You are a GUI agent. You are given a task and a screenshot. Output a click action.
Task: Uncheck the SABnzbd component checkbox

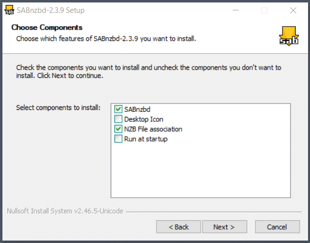tap(118, 109)
